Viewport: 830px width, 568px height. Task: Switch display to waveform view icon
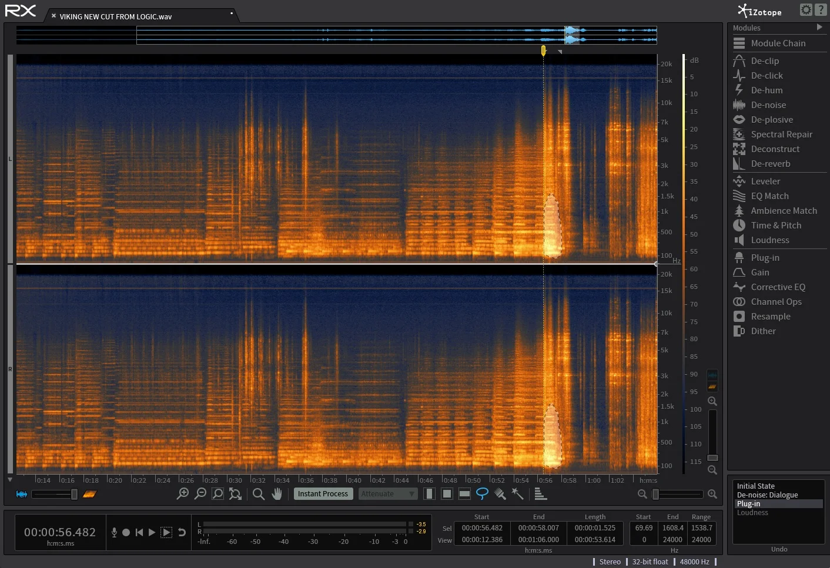(x=22, y=495)
